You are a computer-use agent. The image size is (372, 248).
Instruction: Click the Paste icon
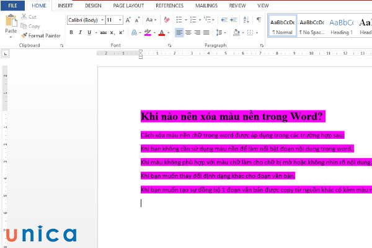[11, 20]
